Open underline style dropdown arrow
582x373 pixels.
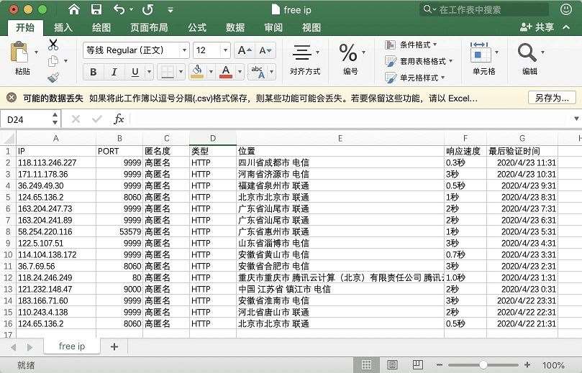[149, 72]
